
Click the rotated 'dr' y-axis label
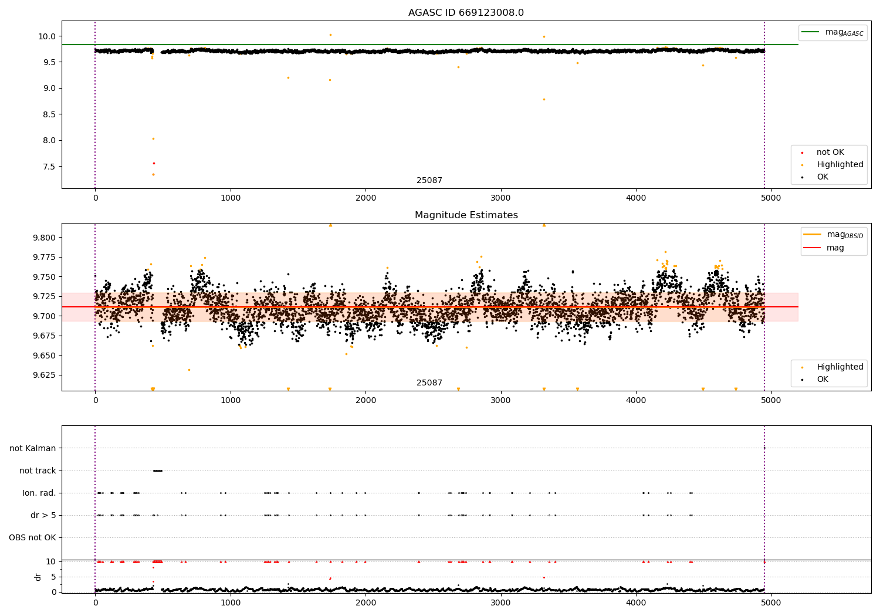38,577
